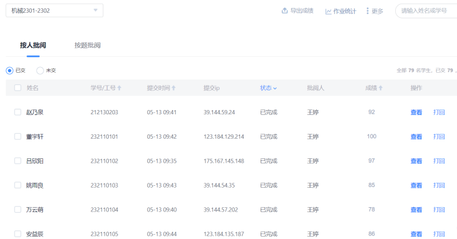
Task: Check the box for 安益辰
Action: tap(18, 233)
